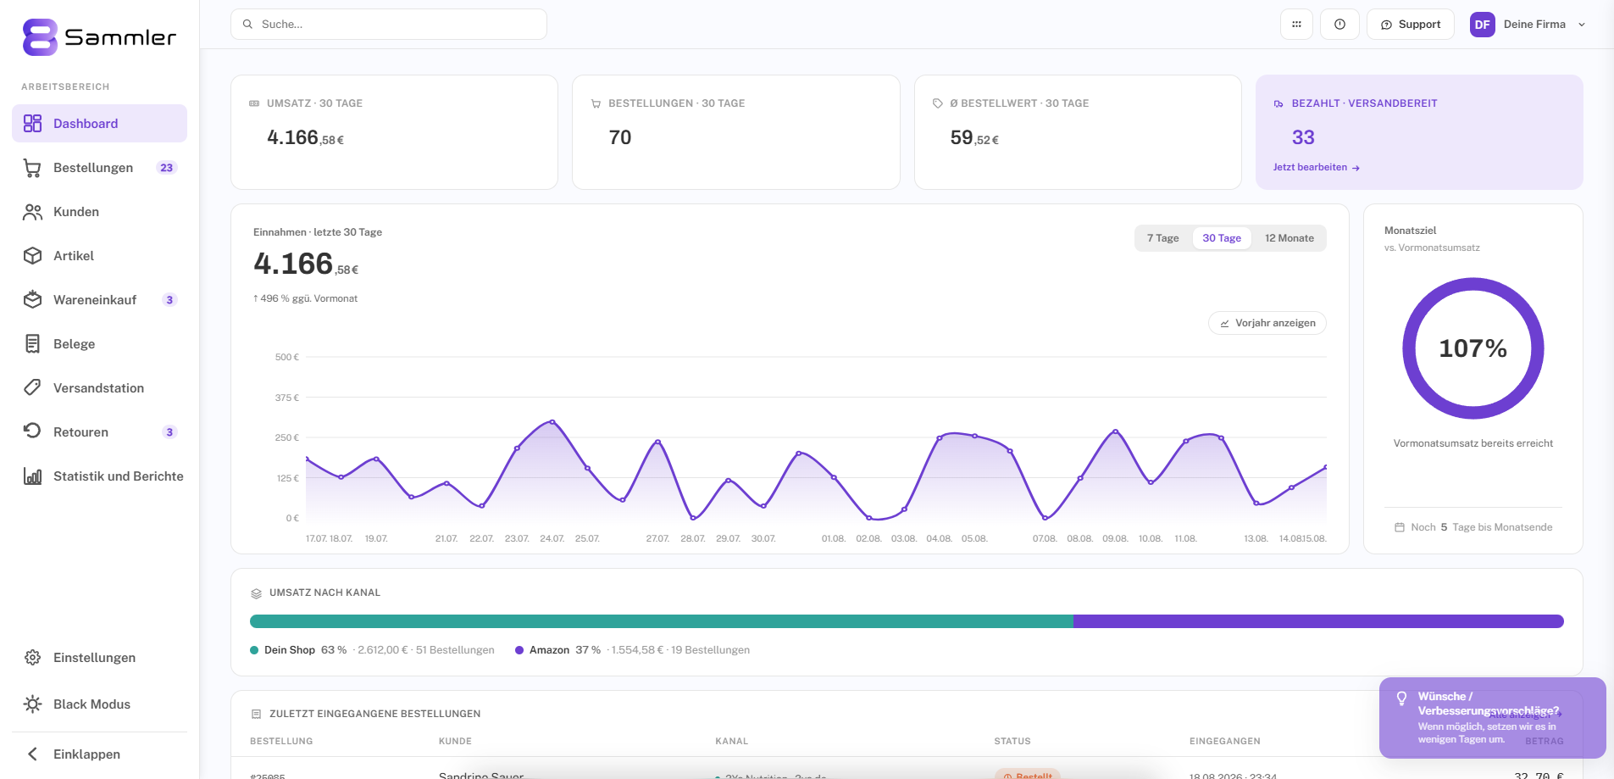
Task: Open the Support button
Action: click(x=1411, y=25)
